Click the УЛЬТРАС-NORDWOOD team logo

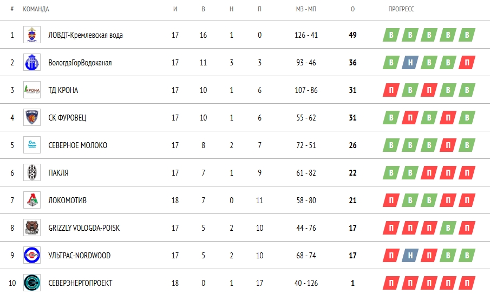[x=31, y=256]
